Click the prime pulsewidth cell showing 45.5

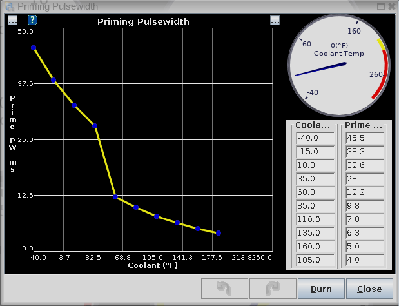(364, 138)
